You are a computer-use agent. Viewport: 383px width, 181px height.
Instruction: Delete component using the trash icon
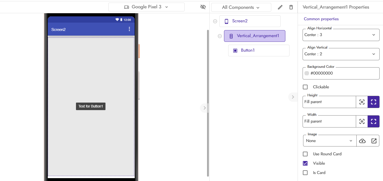pos(291,7)
